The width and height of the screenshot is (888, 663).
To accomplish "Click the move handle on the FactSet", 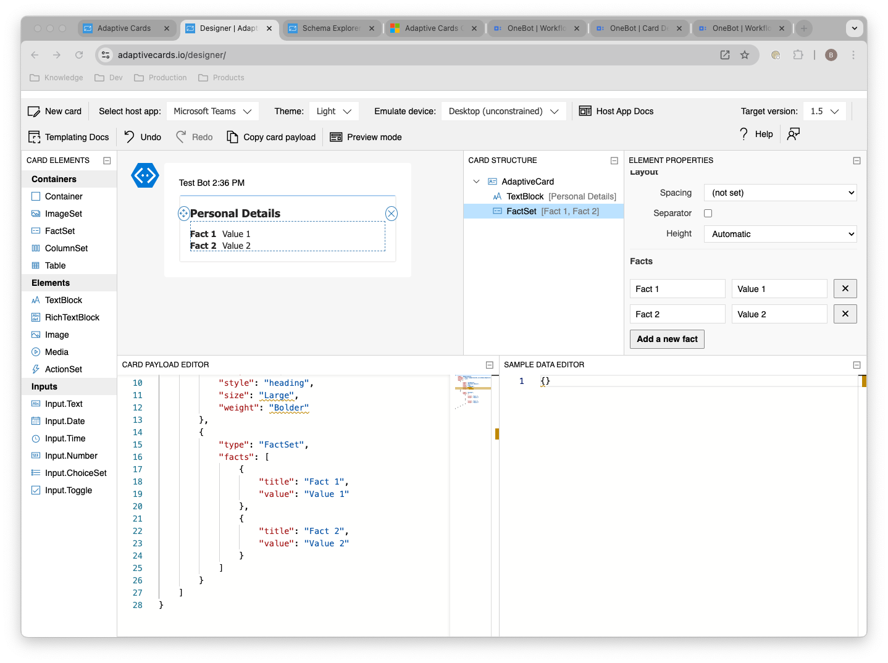I will click(x=184, y=214).
